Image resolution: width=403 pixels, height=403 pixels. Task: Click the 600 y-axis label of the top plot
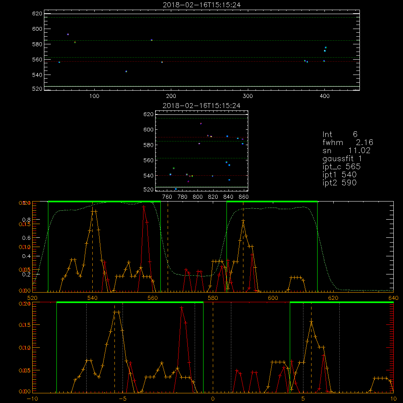tap(37, 29)
